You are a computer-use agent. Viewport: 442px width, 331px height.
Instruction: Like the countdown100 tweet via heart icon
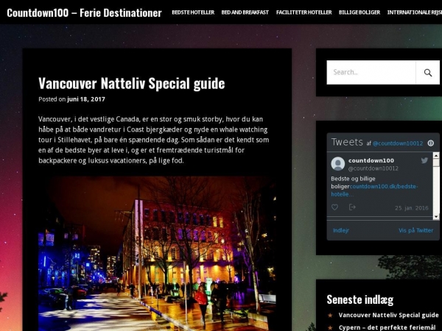pos(334,207)
